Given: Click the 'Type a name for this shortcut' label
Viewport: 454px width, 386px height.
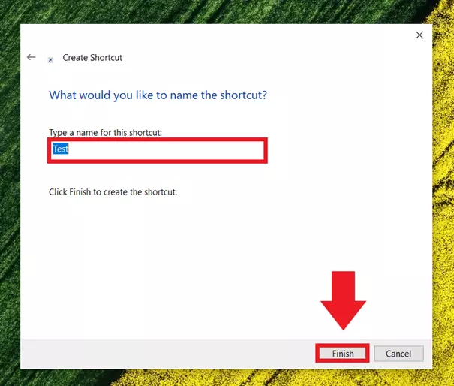Looking at the screenshot, I should tap(105, 133).
